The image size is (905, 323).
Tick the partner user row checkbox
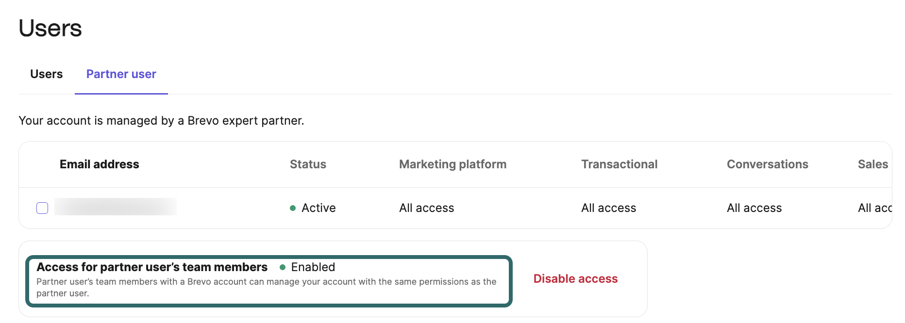(x=42, y=208)
